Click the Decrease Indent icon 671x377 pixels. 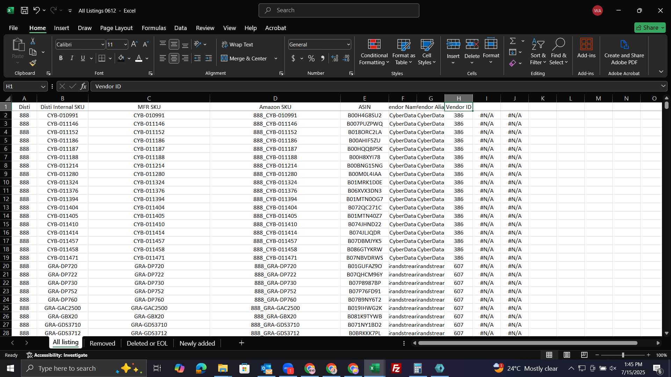click(197, 58)
